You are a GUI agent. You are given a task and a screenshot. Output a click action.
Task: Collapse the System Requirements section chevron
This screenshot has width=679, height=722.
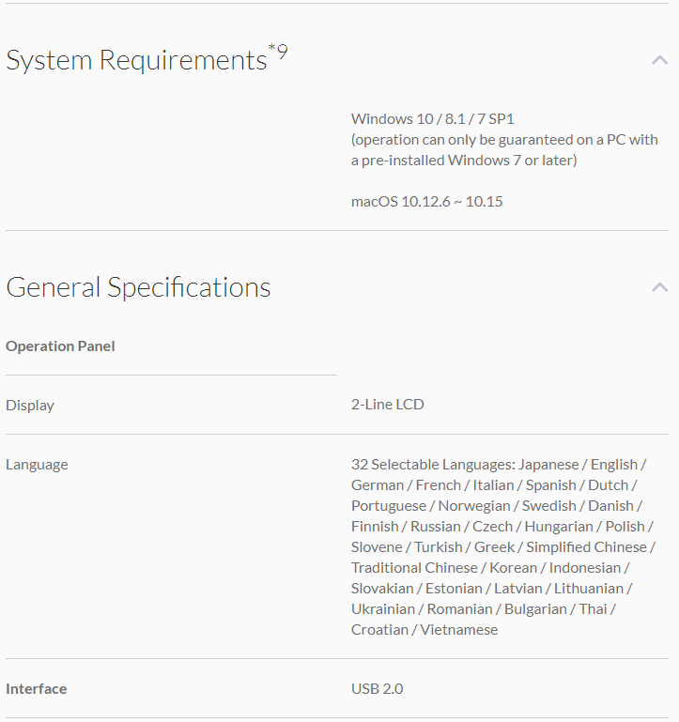659,60
